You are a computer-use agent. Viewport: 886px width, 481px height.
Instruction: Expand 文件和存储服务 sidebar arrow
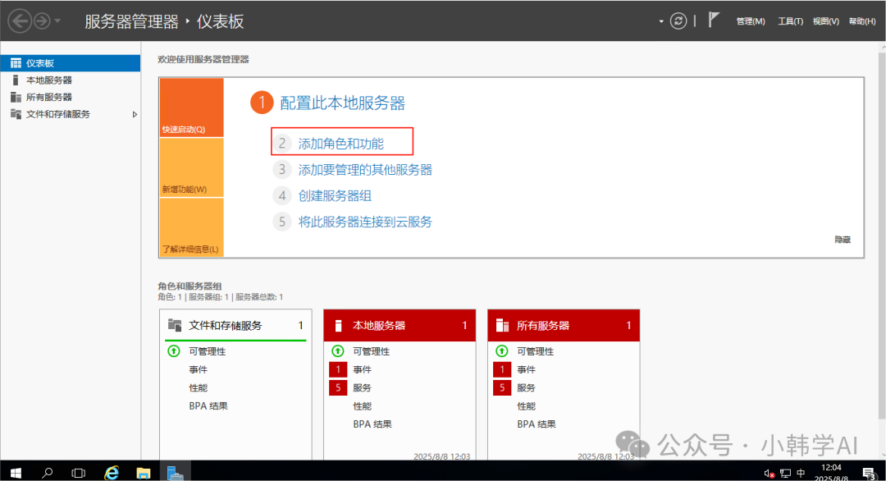135,114
